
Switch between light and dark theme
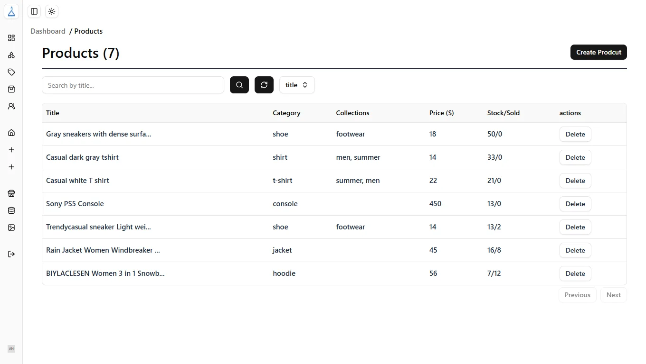point(51,11)
